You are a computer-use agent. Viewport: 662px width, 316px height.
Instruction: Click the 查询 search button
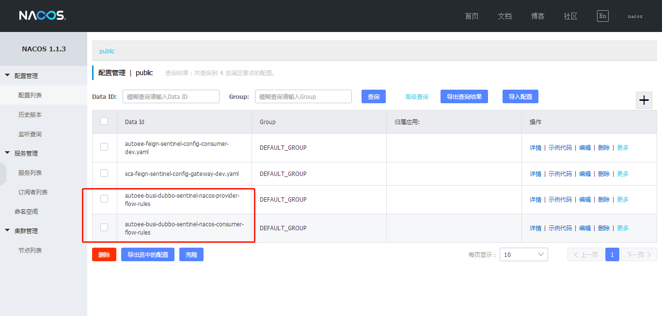[x=373, y=96]
